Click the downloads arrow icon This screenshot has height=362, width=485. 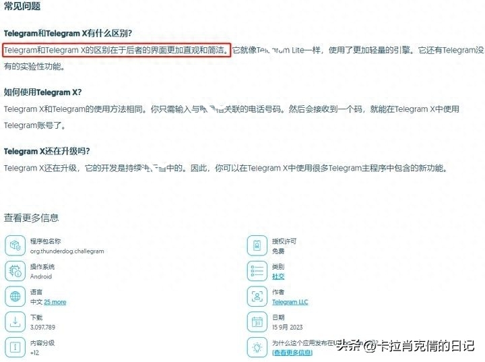(15, 322)
